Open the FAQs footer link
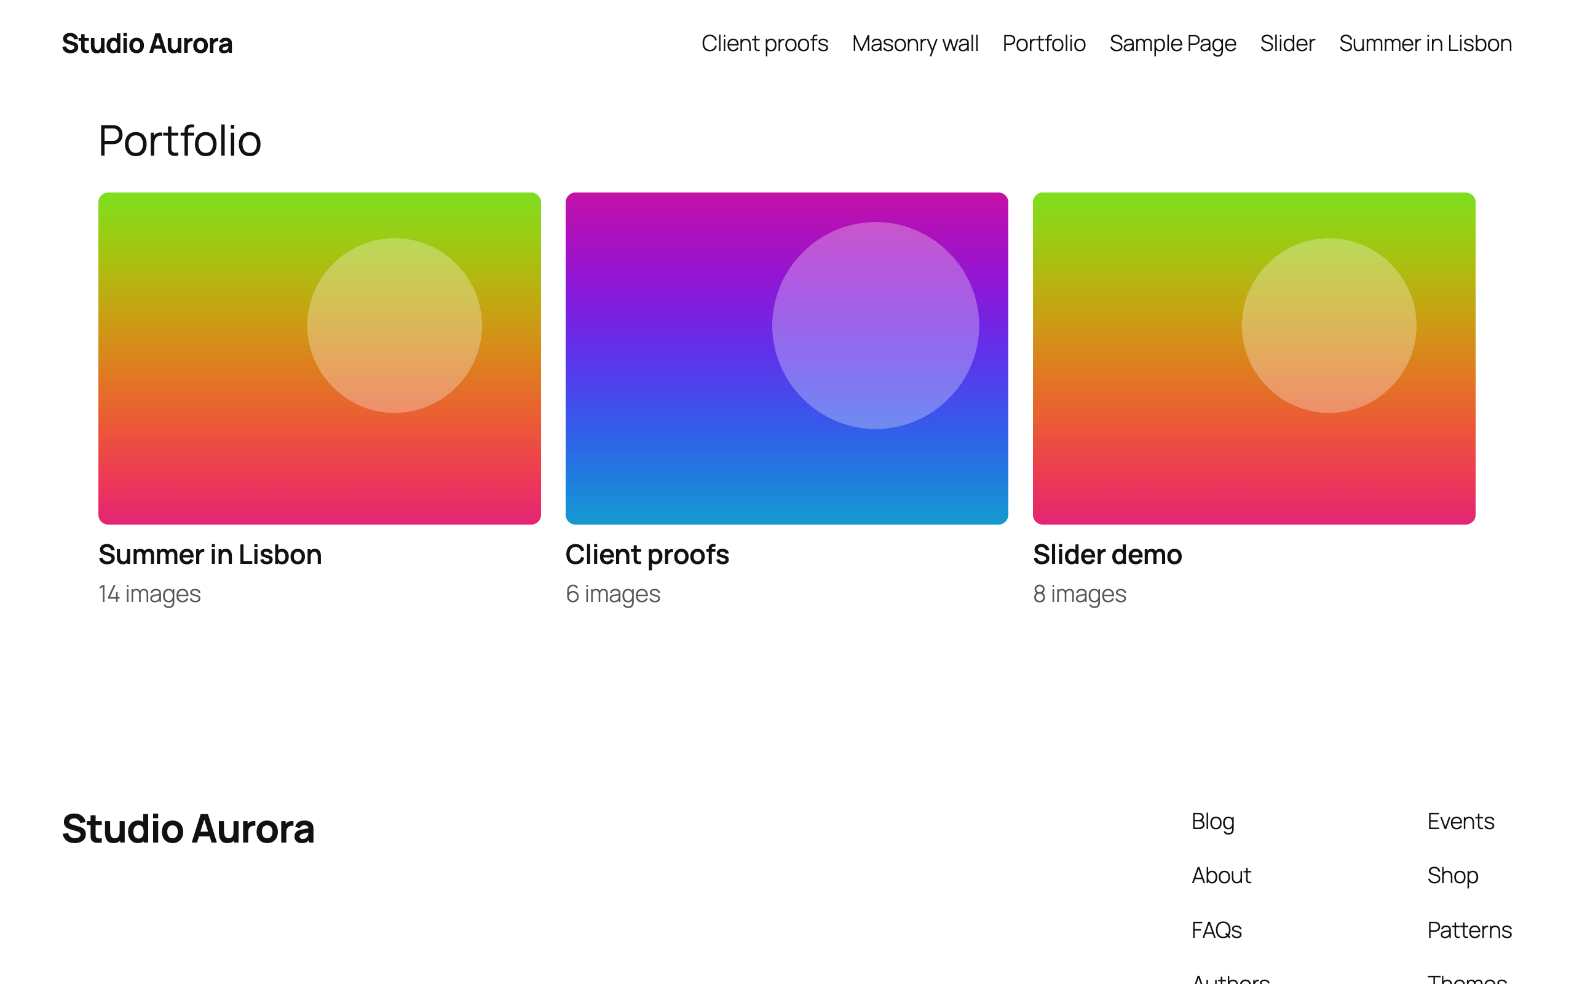The image size is (1574, 984). (1216, 930)
